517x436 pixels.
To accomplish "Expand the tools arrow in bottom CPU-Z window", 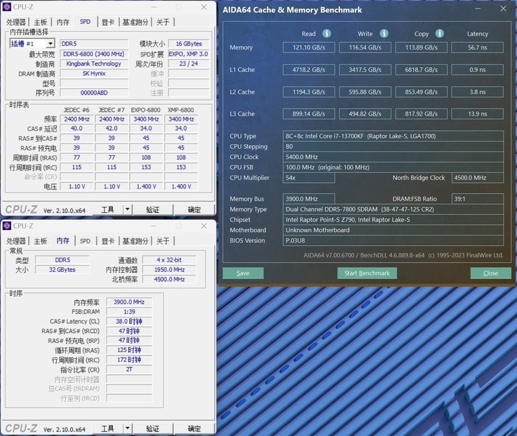I will pos(127,428).
